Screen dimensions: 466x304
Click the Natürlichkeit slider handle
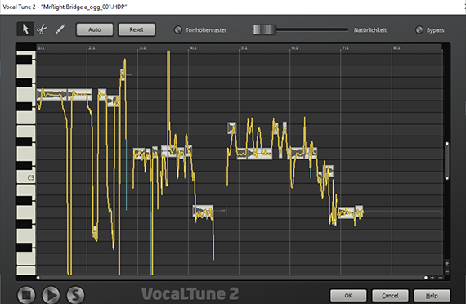(x=264, y=29)
